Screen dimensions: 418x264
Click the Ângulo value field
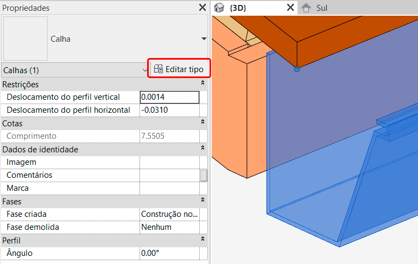[169, 253]
